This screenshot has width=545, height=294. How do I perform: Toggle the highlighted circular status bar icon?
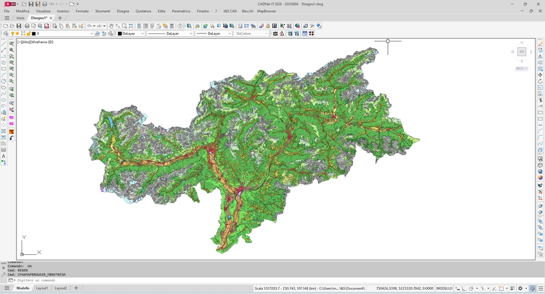click(533, 288)
